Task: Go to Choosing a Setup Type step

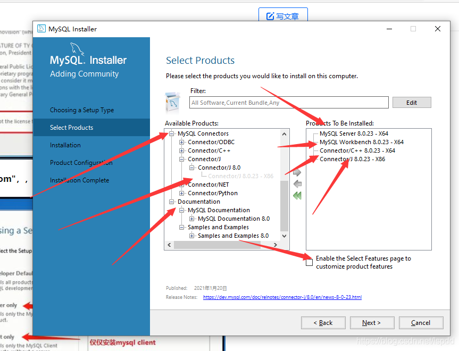Action: tap(82, 110)
